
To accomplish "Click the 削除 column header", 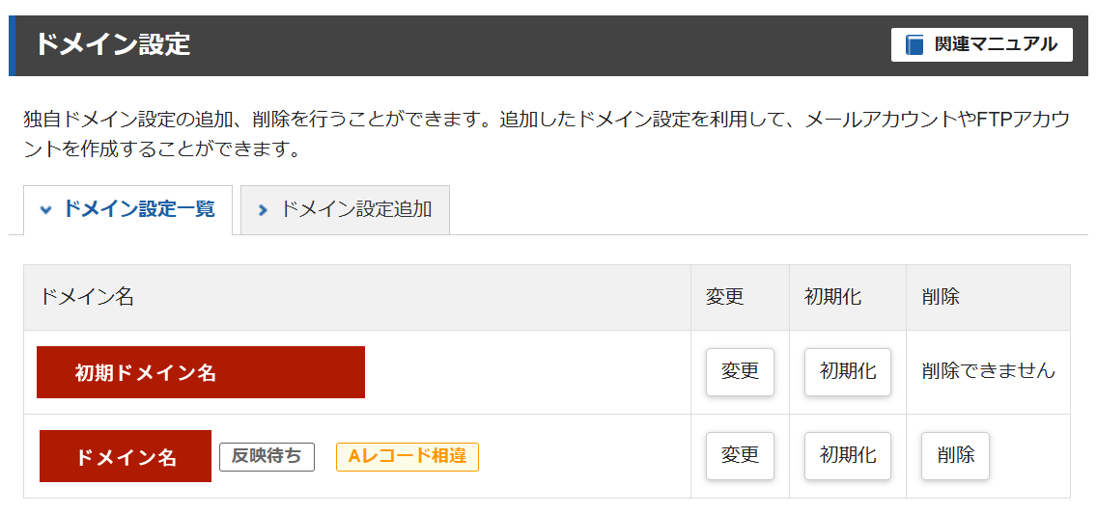I will pos(941,297).
